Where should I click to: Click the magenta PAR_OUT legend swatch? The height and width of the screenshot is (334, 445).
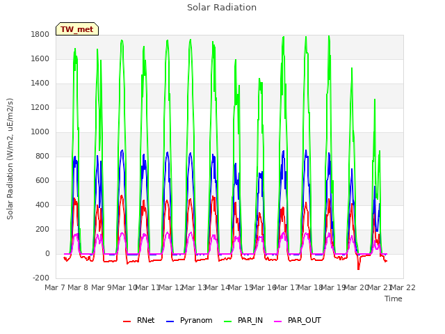(278, 321)
